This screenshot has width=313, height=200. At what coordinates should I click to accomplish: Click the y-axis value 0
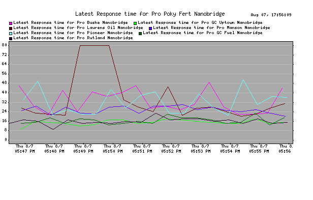click(x=6, y=139)
